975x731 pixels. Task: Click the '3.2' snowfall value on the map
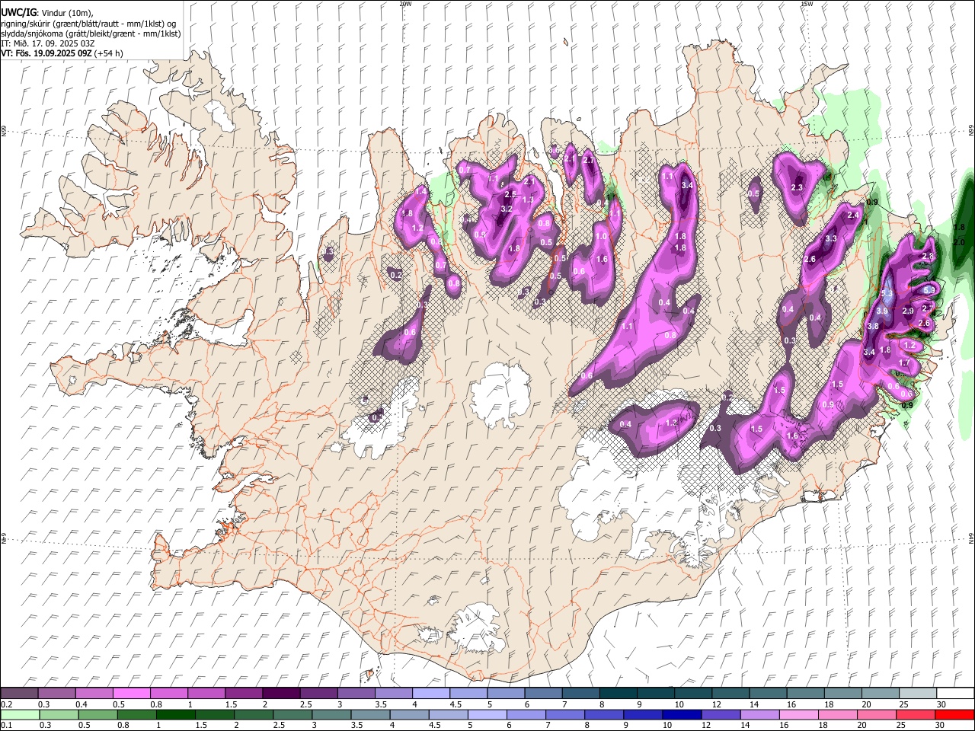(x=507, y=209)
